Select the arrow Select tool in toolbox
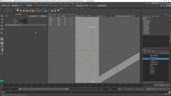Screen dimensions: 171x96 point(2,16)
